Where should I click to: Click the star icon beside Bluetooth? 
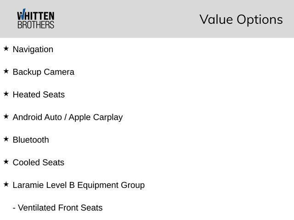(6, 139)
